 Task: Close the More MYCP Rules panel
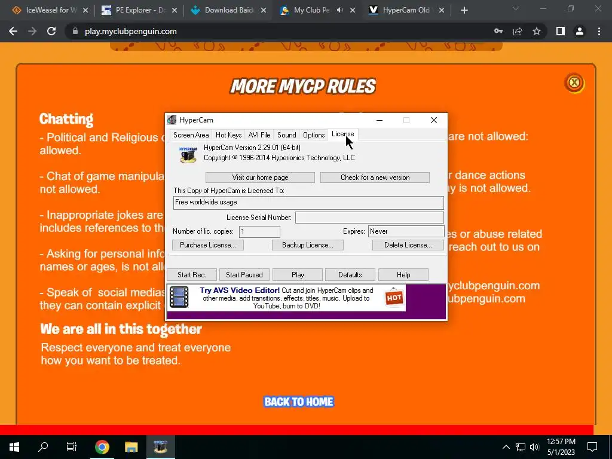[x=574, y=82]
